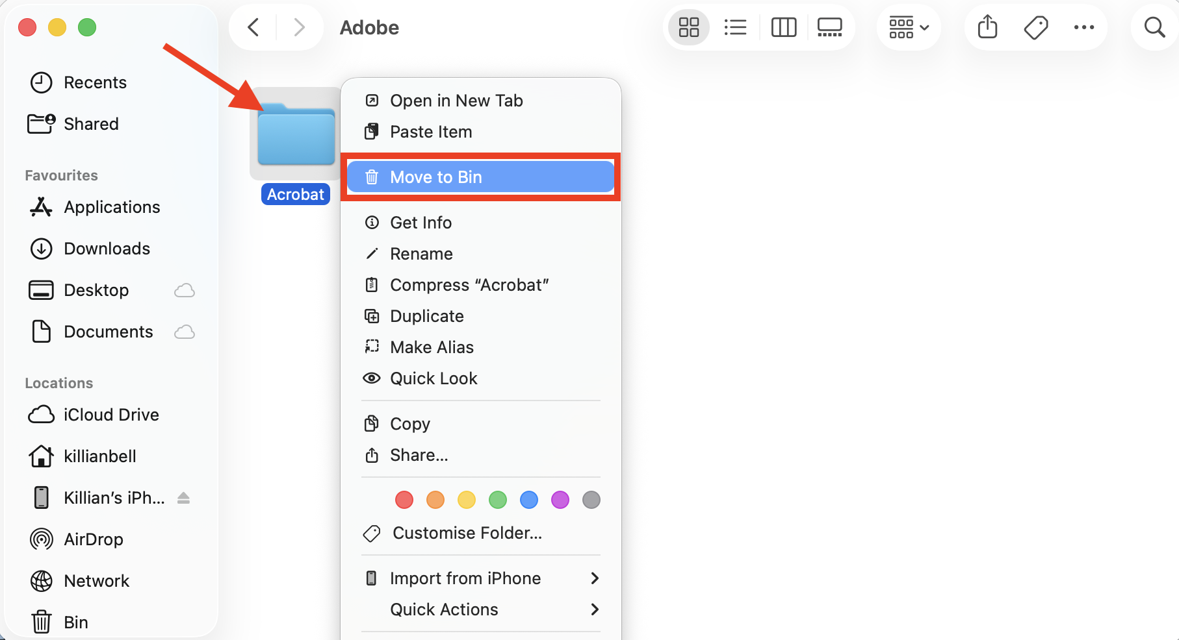Switch to icon grid view
Image resolution: width=1179 pixels, height=640 pixels.
point(688,27)
